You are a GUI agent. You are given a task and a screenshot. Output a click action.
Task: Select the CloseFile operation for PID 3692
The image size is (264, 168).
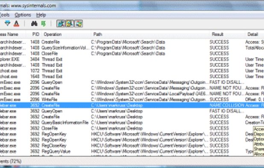(x=50, y=128)
